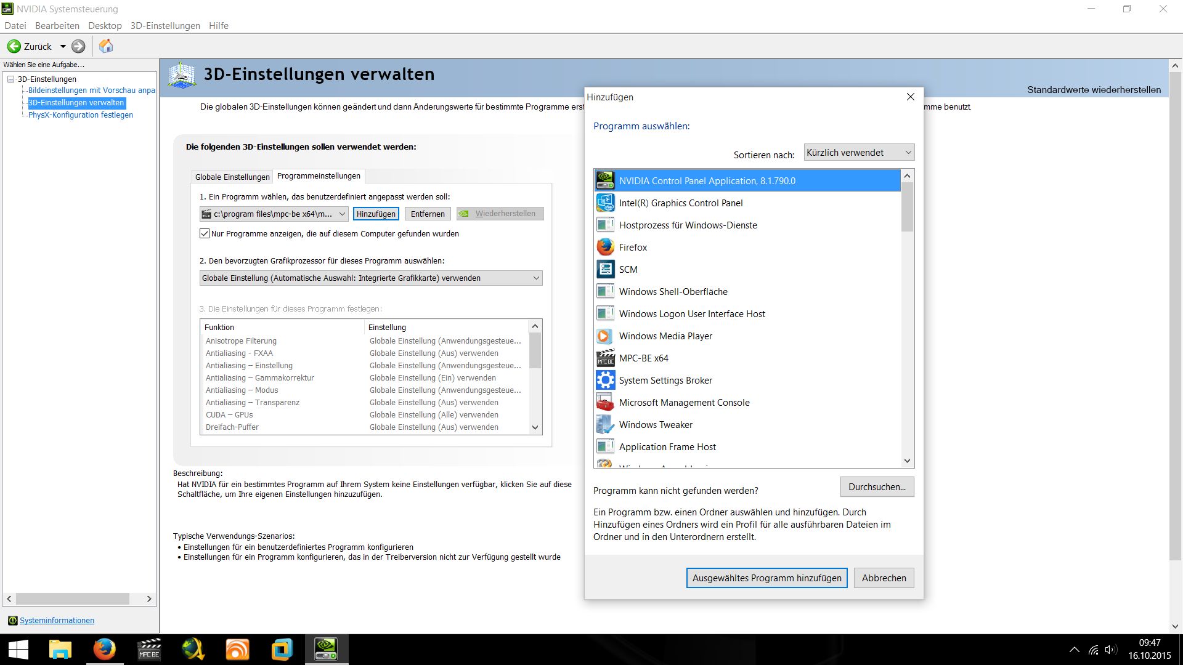Select Firefox icon in program list
The image size is (1183, 665).
coord(605,248)
